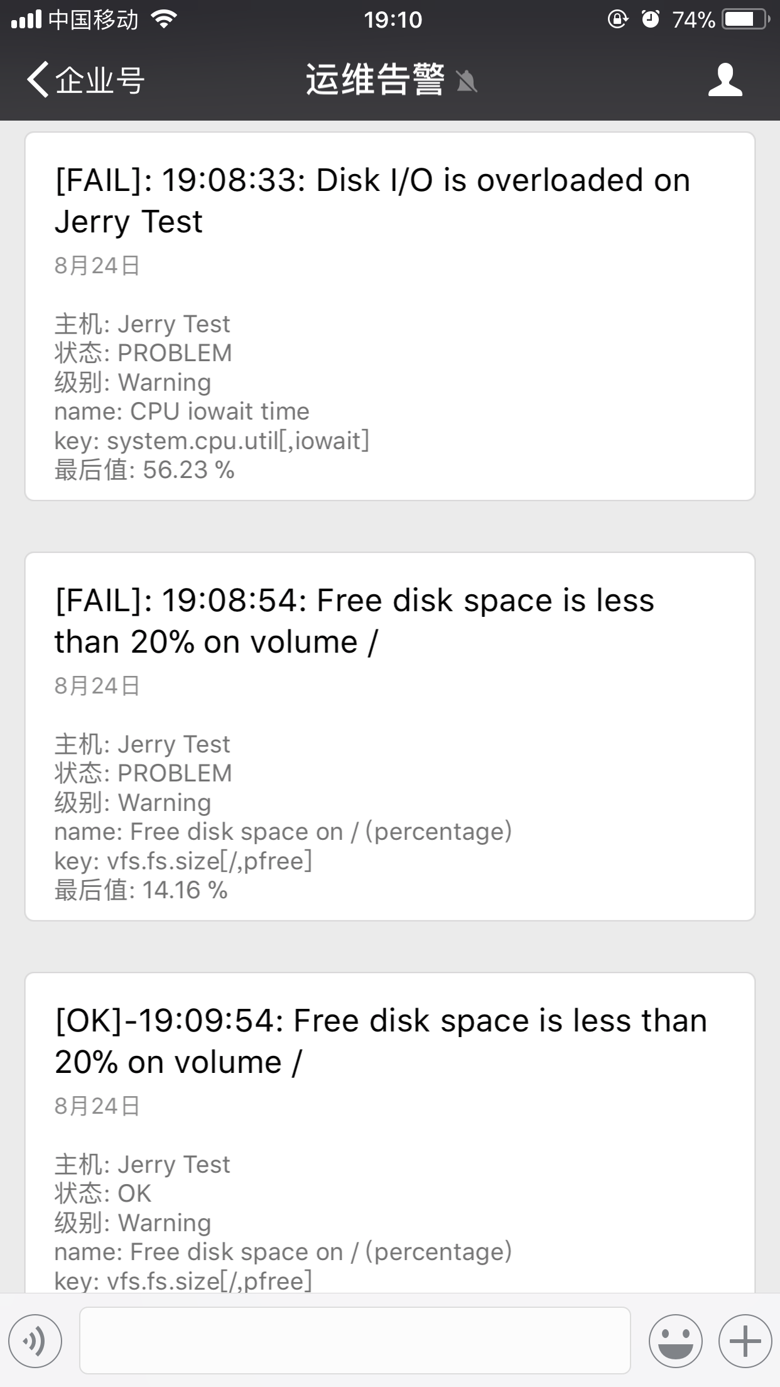
Task: Tap the Wi-Fi signal icon
Action: tap(165, 20)
